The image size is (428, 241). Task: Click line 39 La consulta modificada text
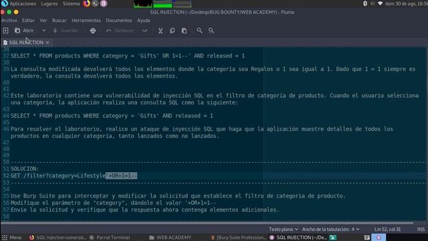coord(213,72)
